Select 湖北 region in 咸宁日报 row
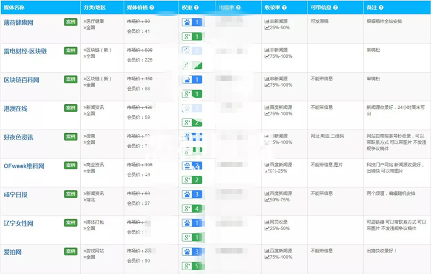The image size is (431, 274). point(91,200)
